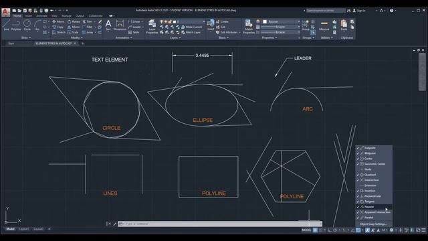This screenshot has width=428, height=241.
Task: Open the Linear dimension dropdown arrow
Action: point(142,21)
